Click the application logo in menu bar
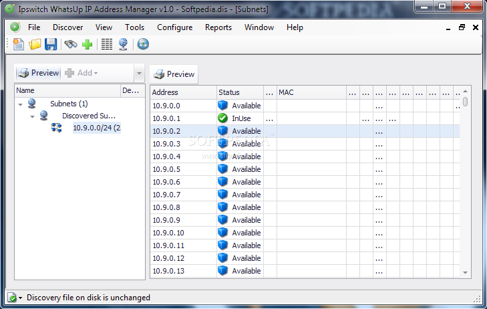The image size is (487, 309). pos(15,27)
